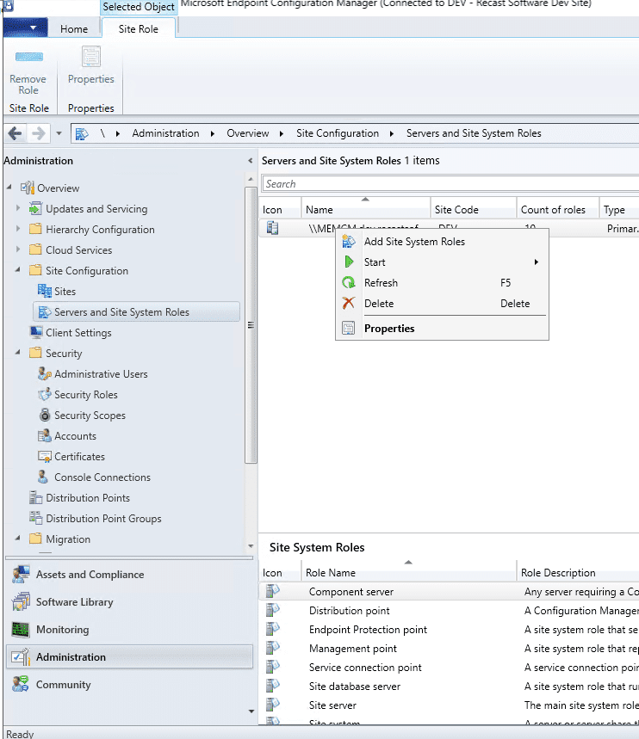The image size is (639, 739).
Task: Switch to the Home ribbon tab
Action: [x=74, y=29]
